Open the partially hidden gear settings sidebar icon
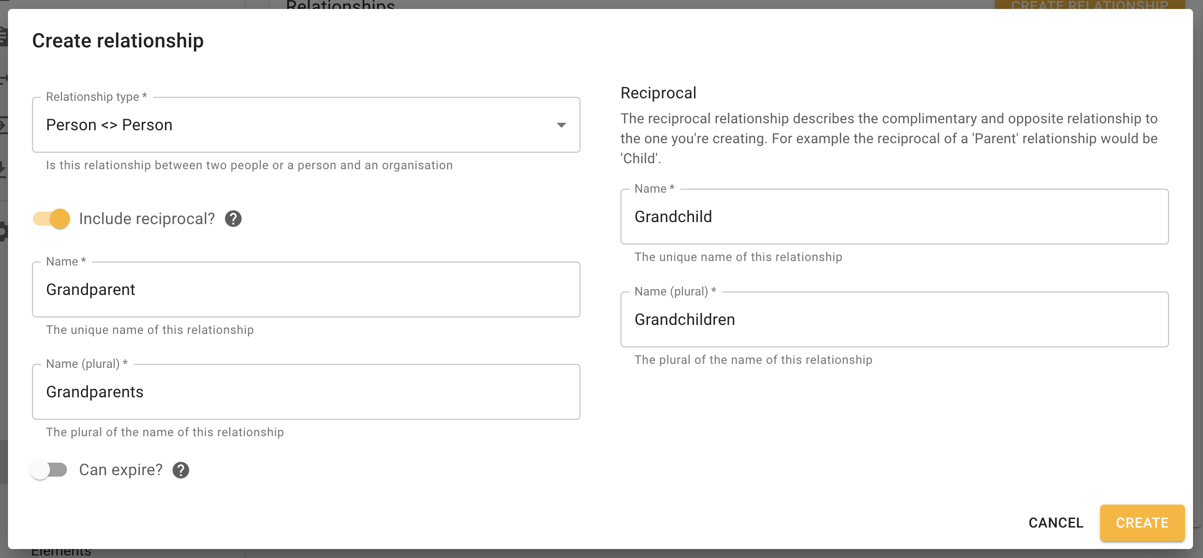Viewport: 1203px width, 558px height. [3, 232]
